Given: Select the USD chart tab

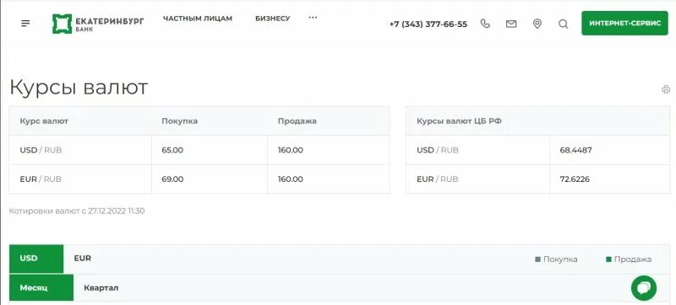Looking at the screenshot, I should coord(36,259).
